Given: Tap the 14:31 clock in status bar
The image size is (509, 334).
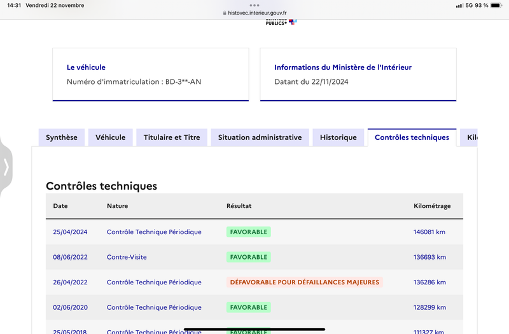Looking at the screenshot, I should pos(14,6).
